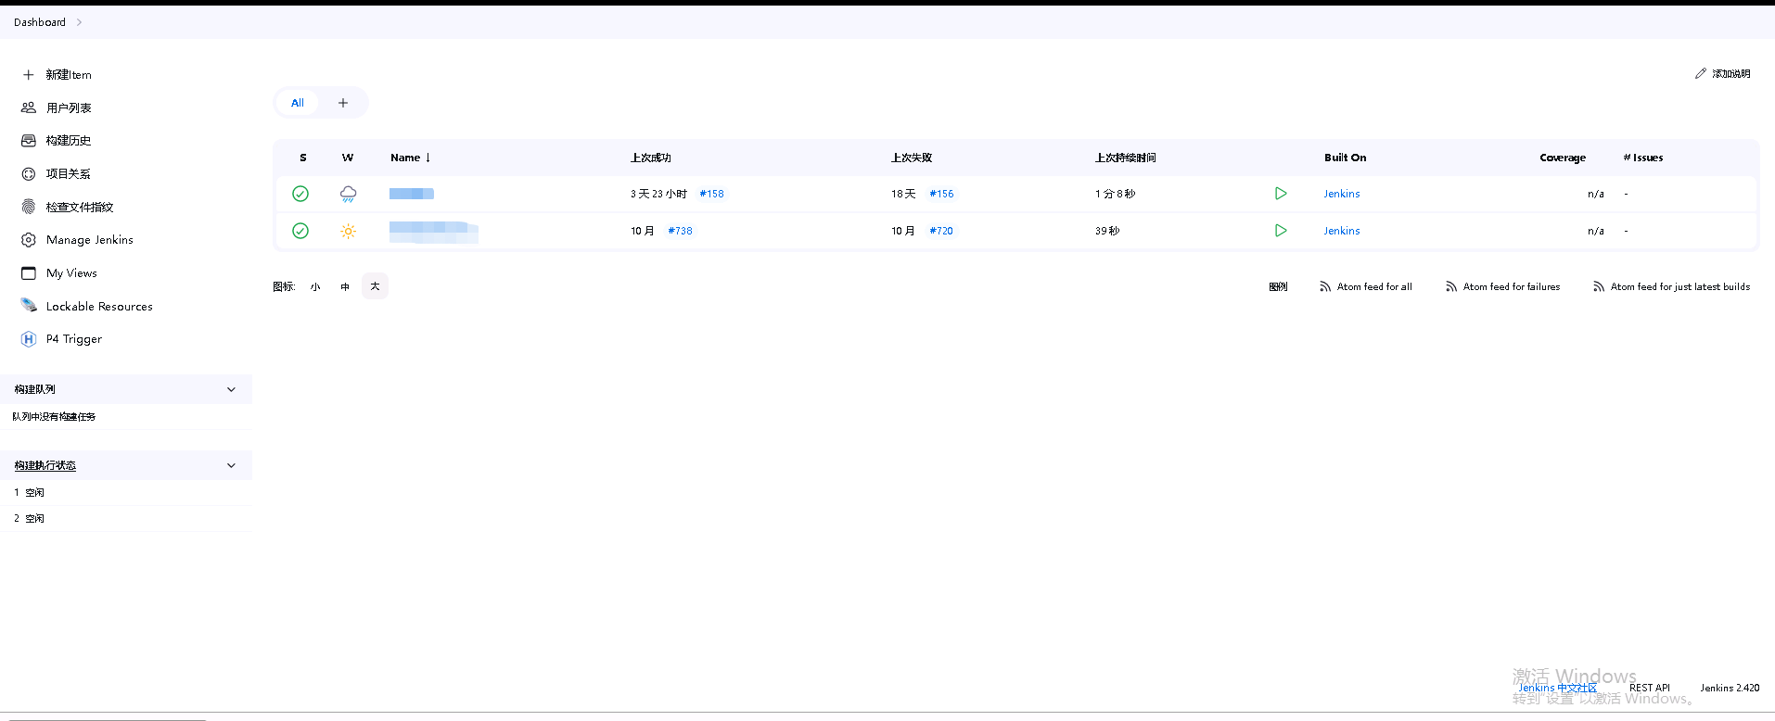Screen dimensions: 1775x721
Task: Add a new view tab
Action: 343,103
